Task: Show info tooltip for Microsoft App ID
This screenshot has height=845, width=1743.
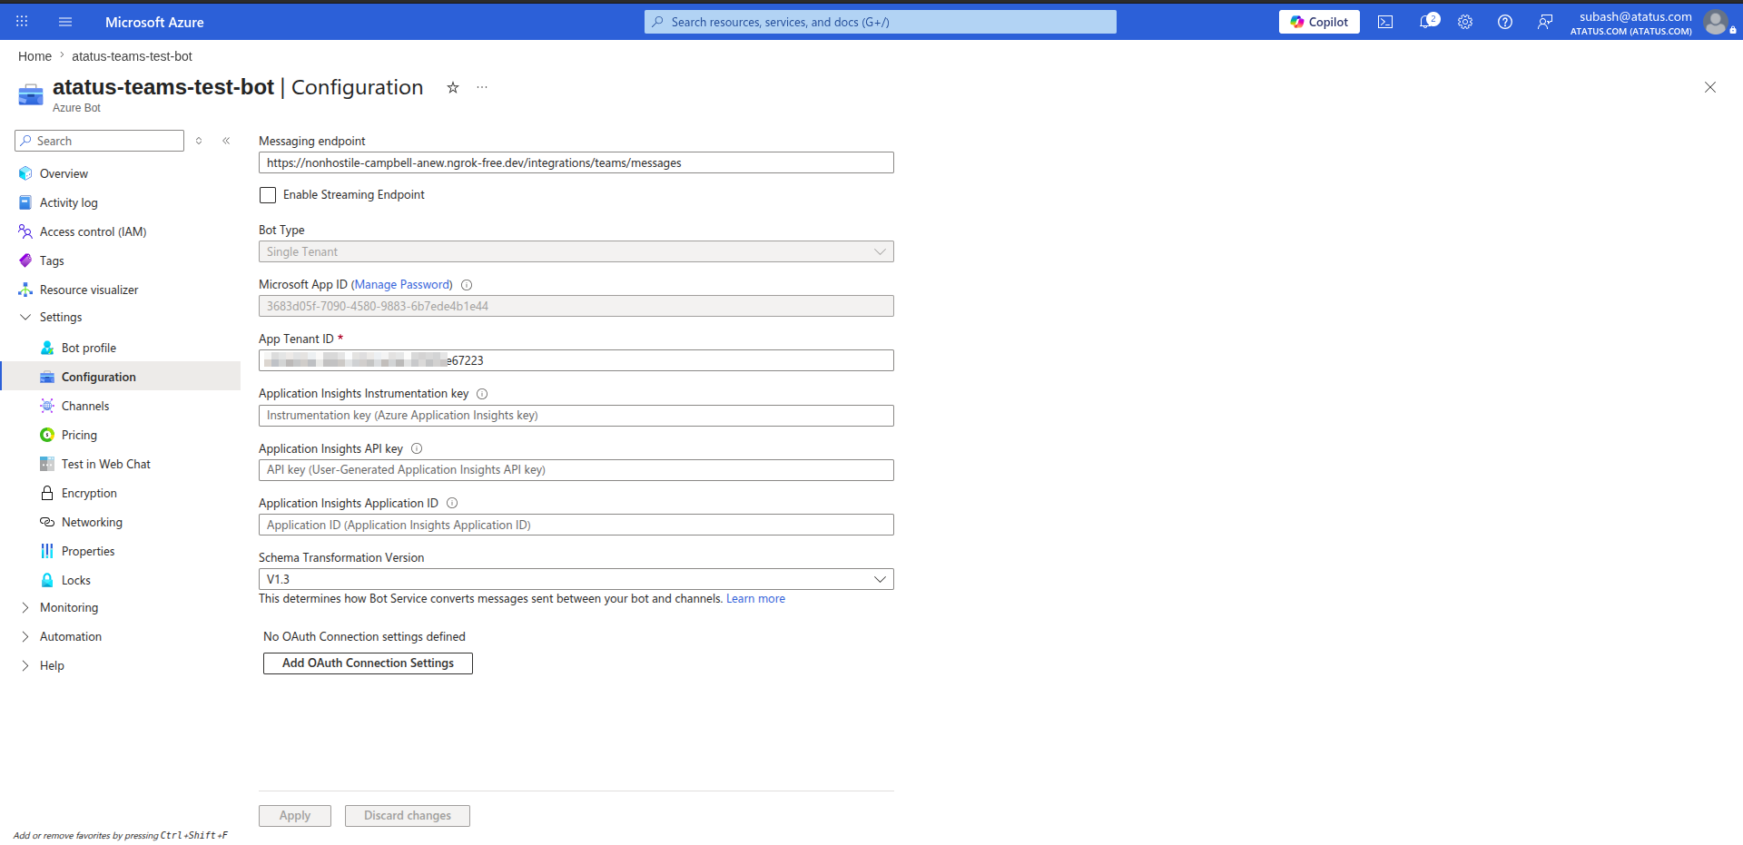Action: pos(467,285)
